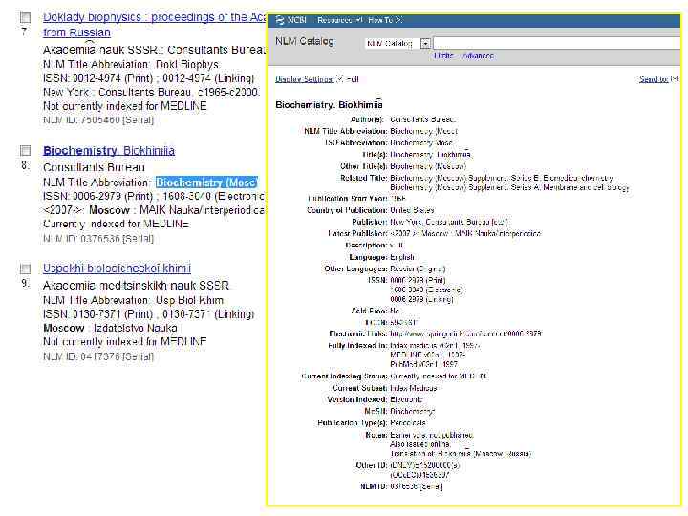Click the Country of Publication United States value

[412, 210]
